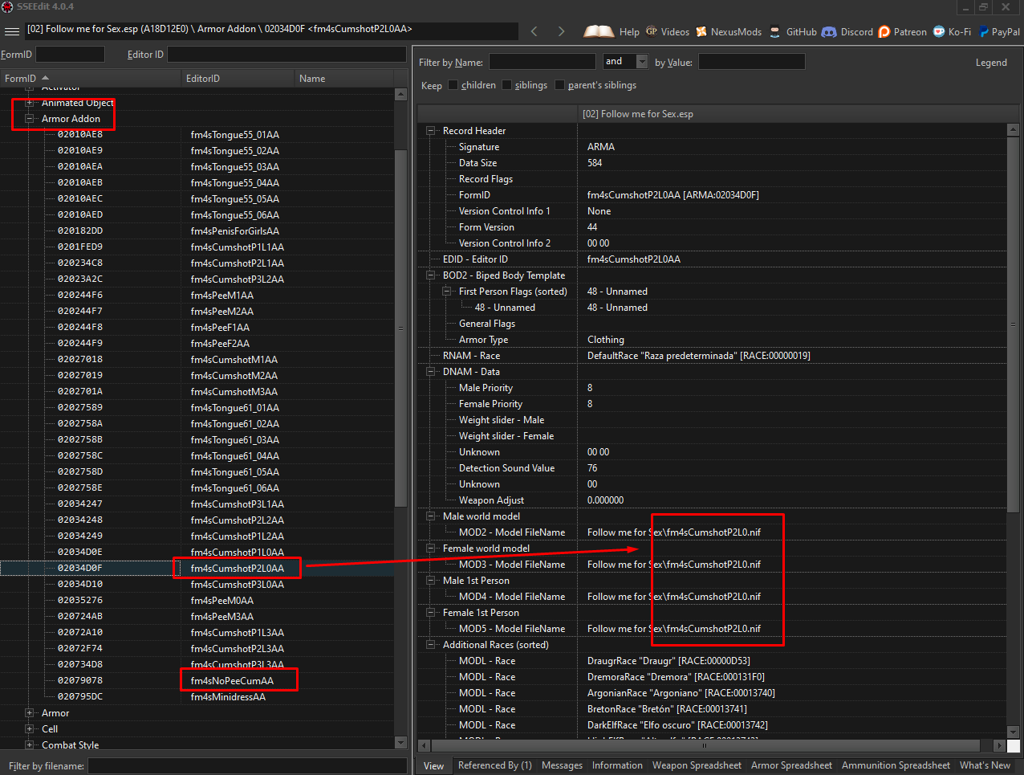
Task: Open the Patreon toolbar link
Action: pyautogui.click(x=903, y=31)
